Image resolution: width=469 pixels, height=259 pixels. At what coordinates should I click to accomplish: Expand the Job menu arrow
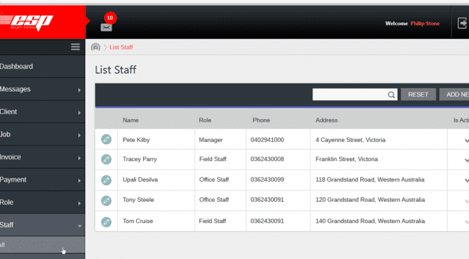pos(80,135)
